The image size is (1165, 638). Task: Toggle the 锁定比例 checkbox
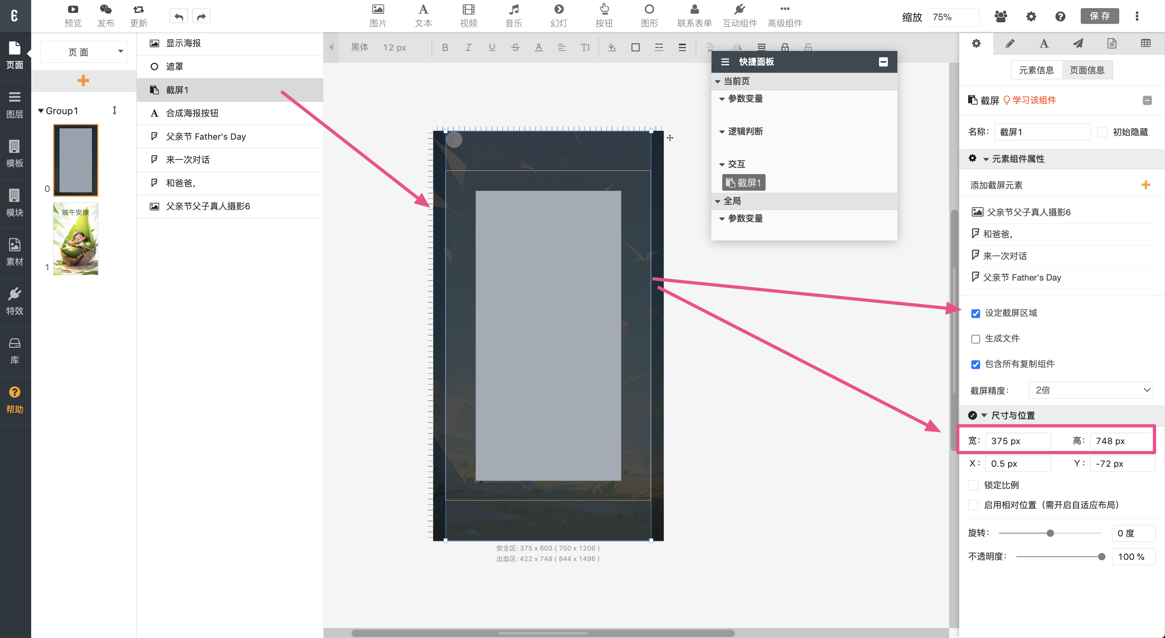973,485
